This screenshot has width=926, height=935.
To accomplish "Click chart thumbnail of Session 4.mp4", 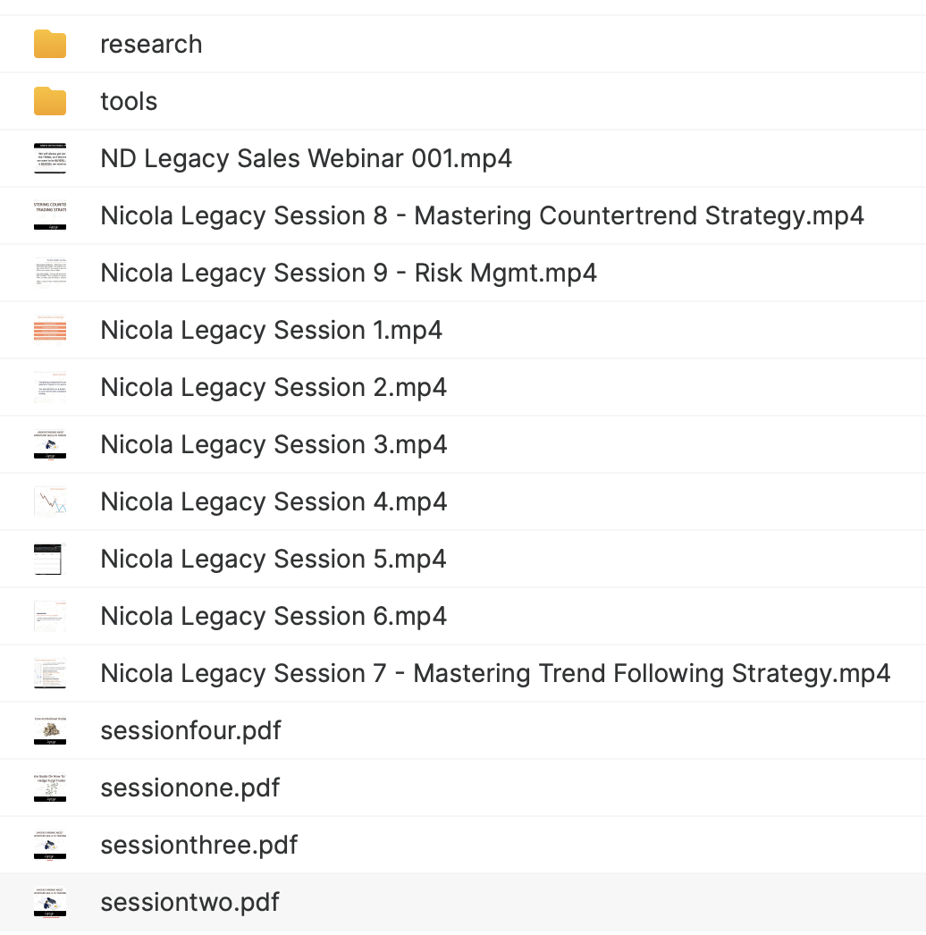I will 50,501.
